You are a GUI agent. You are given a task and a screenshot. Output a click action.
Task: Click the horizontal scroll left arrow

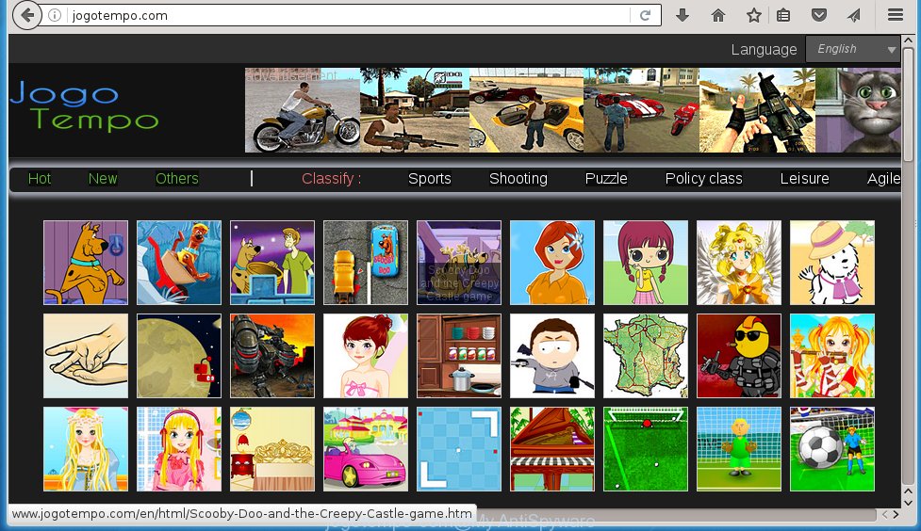click(884, 515)
